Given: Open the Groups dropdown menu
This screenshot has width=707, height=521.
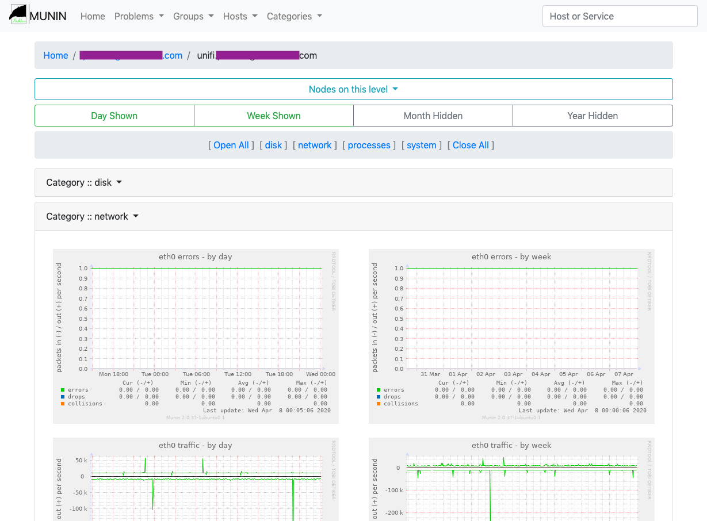Looking at the screenshot, I should 193,16.
